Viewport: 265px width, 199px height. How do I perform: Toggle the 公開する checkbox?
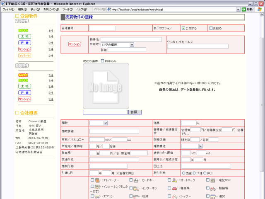[184, 28]
